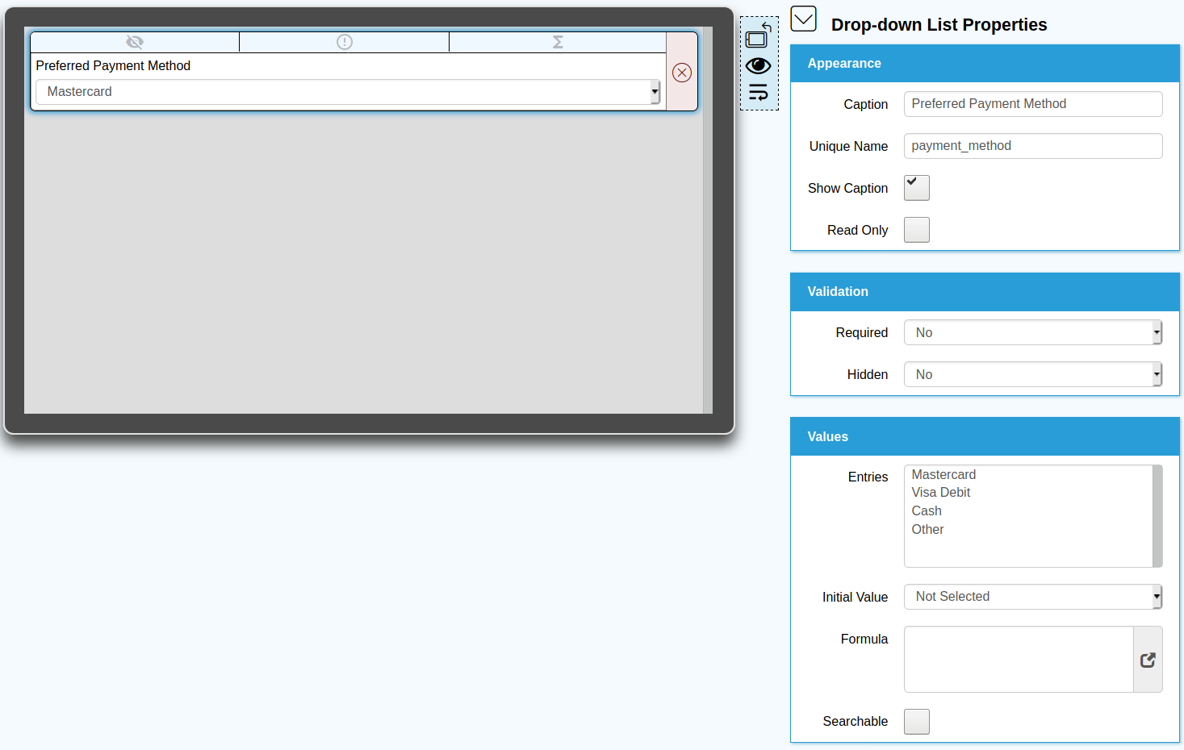Click the sigma formula icon on field
This screenshot has width=1184, height=750.
(558, 42)
